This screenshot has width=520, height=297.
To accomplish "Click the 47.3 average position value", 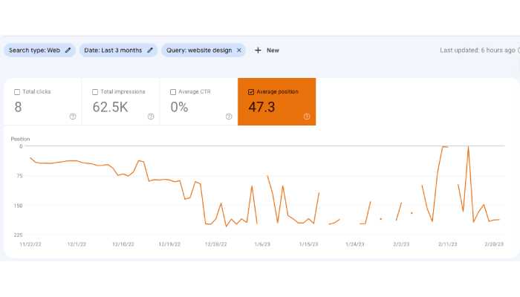I will click(x=261, y=107).
